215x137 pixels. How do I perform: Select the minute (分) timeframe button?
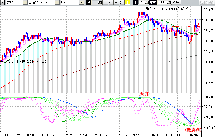coord(121,2)
